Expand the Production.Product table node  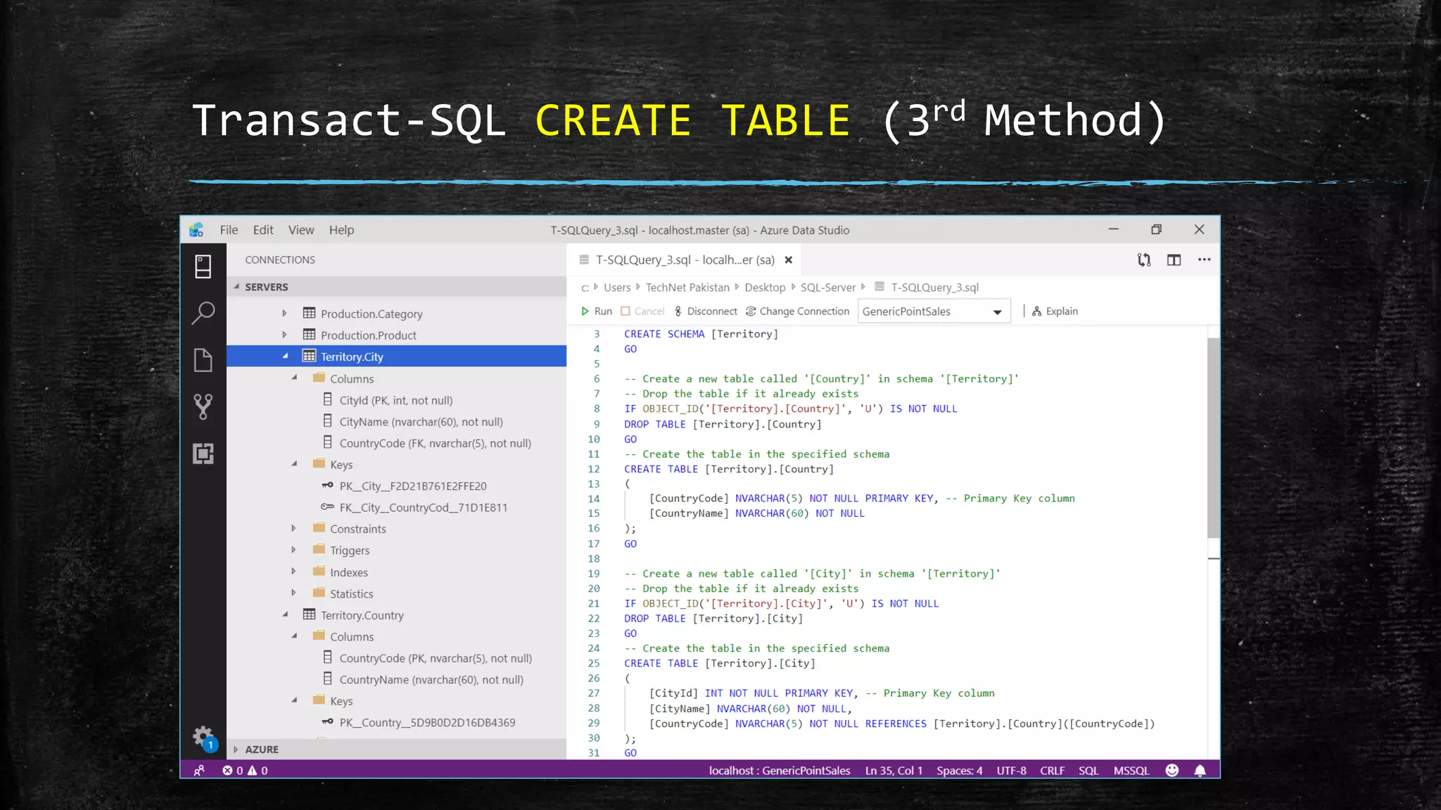pos(284,335)
